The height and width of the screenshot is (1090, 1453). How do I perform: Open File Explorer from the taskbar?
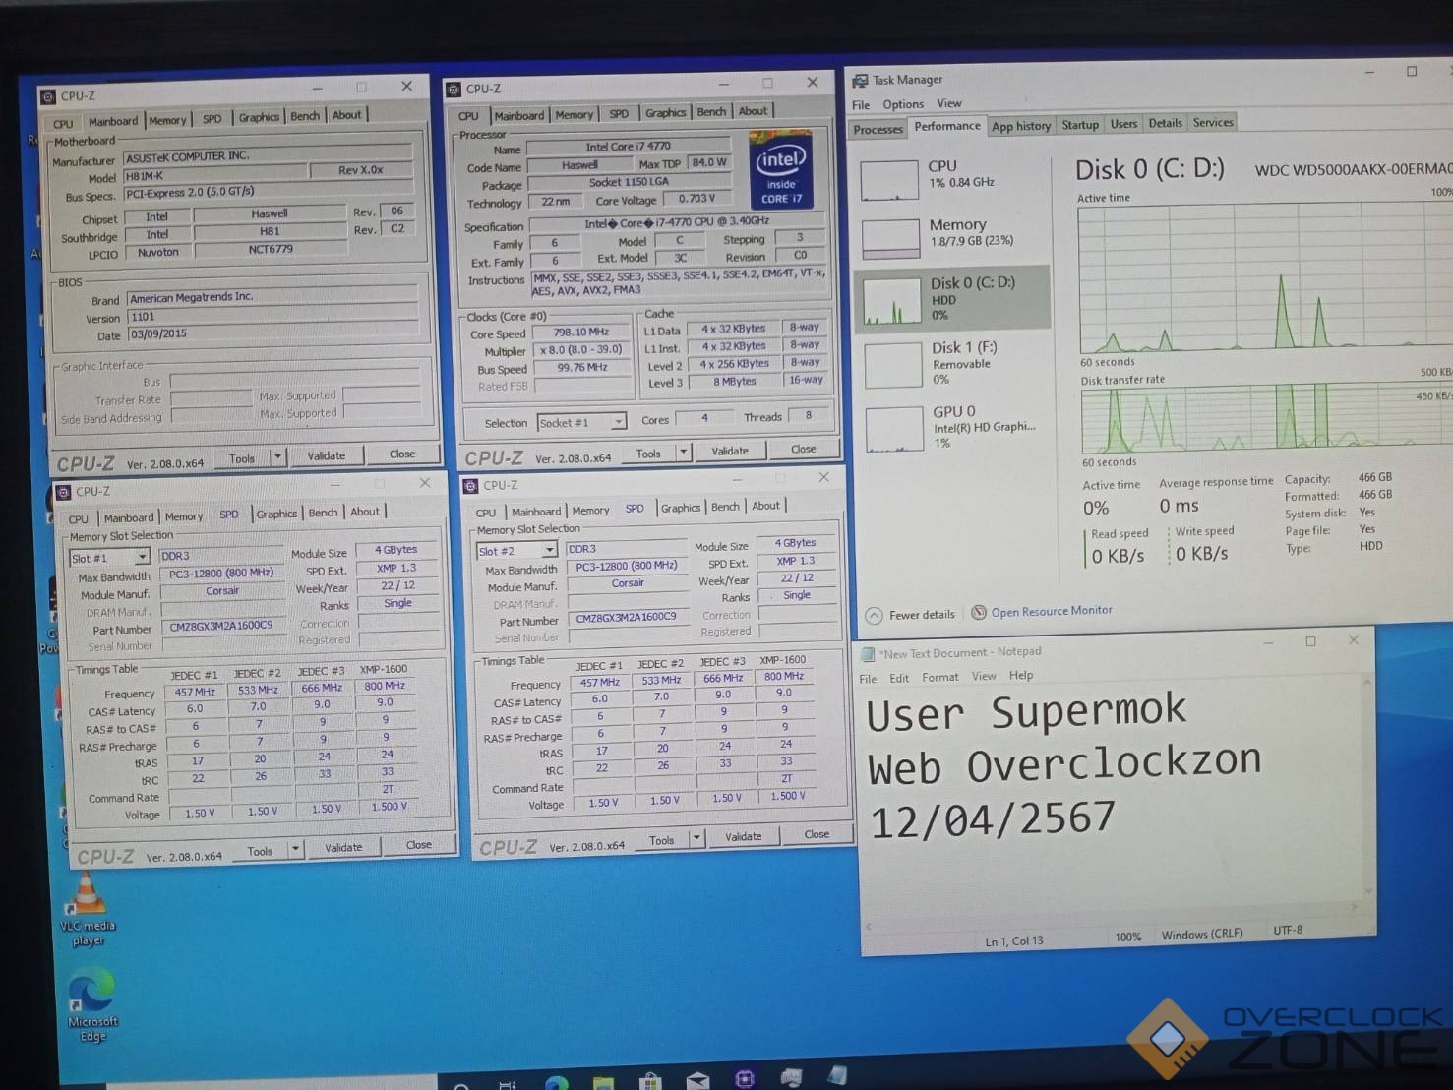[x=603, y=1083]
